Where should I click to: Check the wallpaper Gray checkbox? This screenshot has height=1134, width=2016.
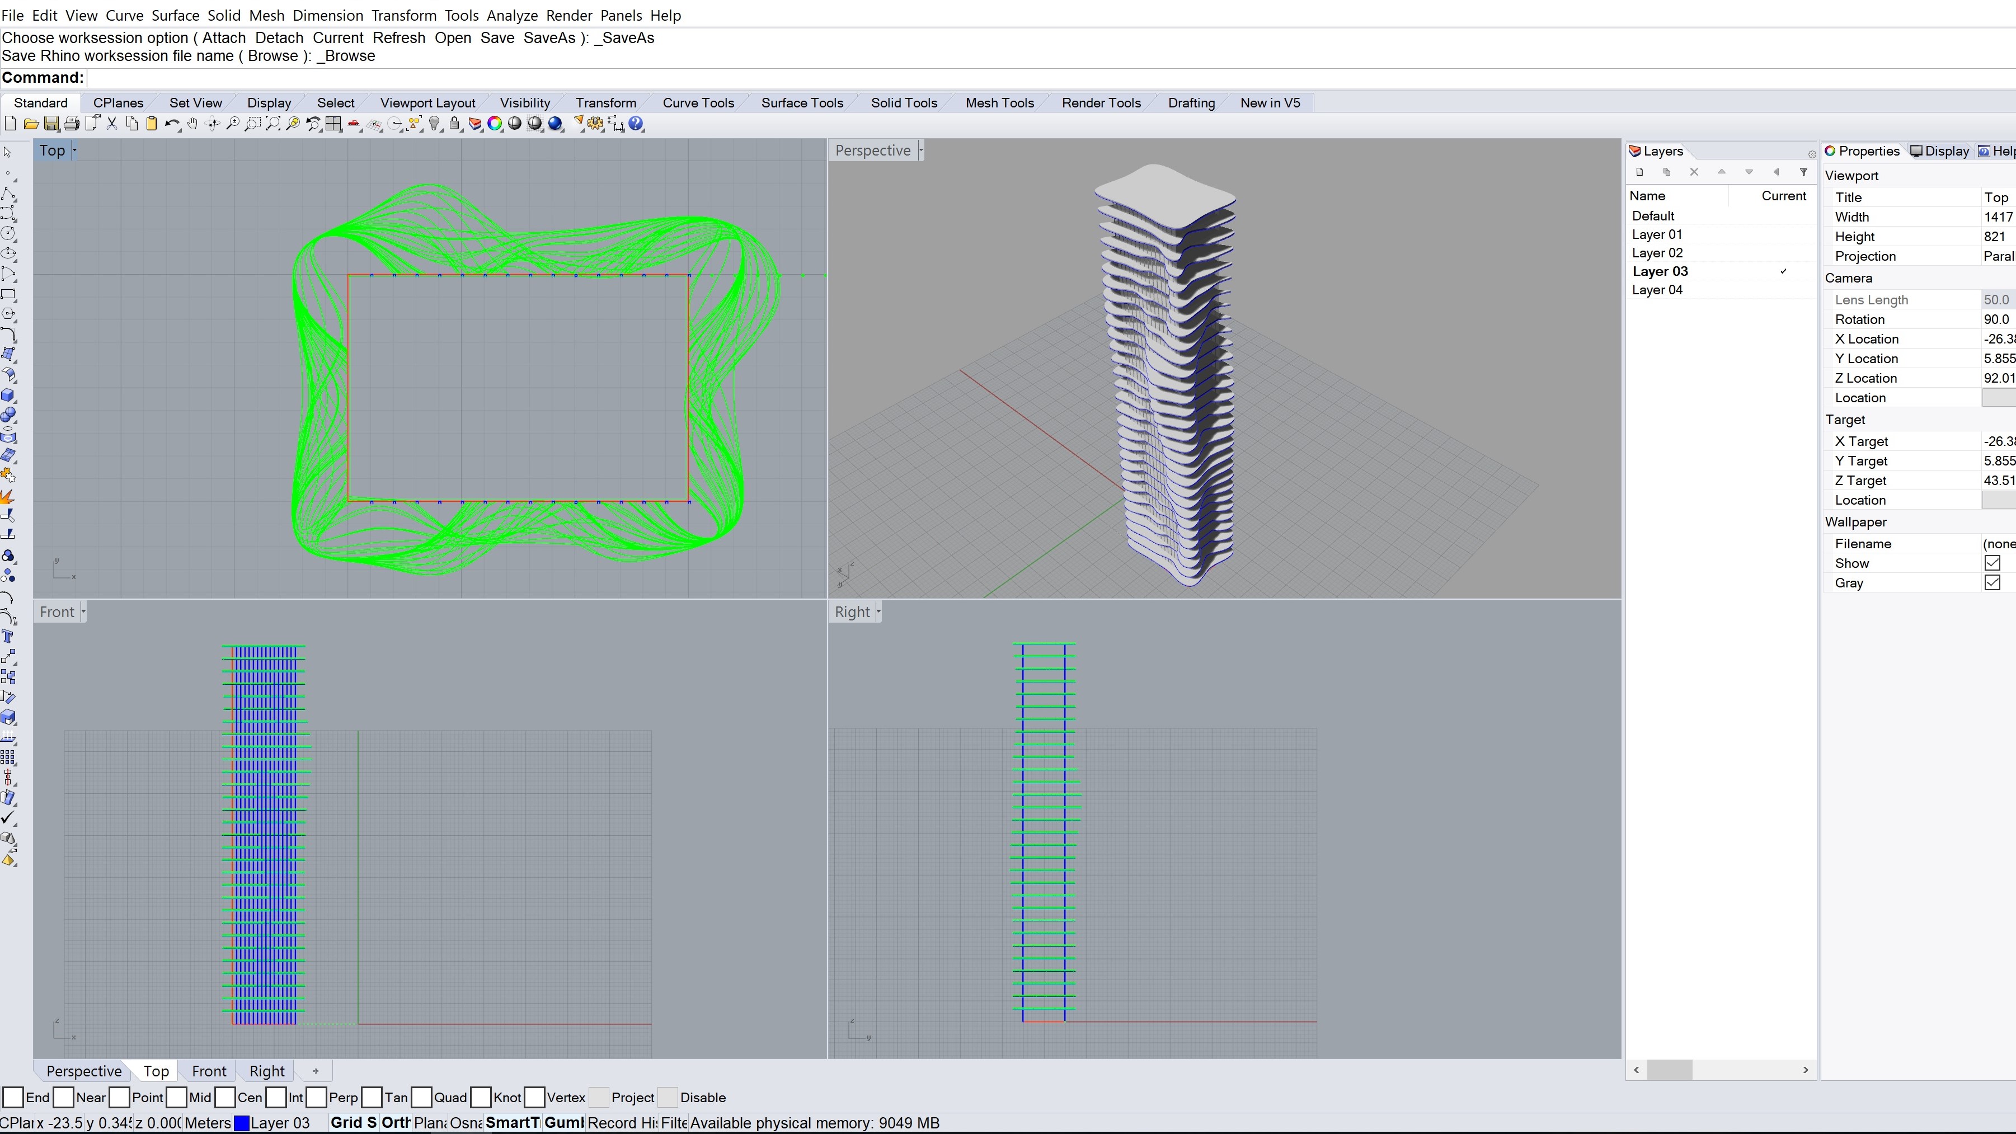1992,583
